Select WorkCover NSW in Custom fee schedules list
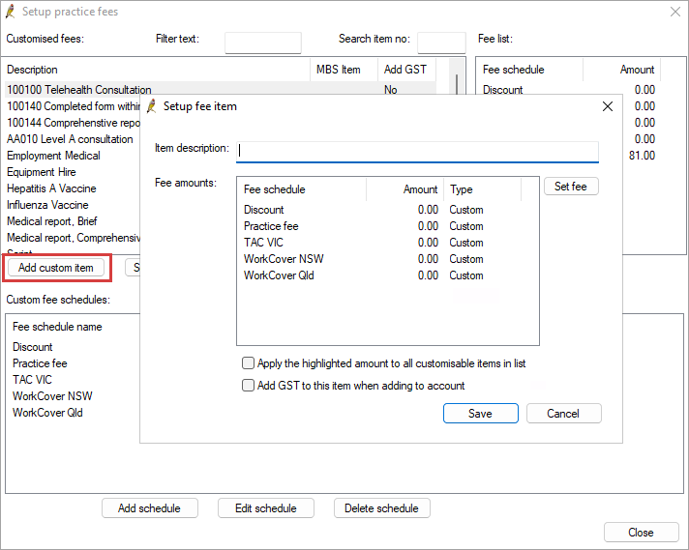689x550 pixels. tap(52, 396)
